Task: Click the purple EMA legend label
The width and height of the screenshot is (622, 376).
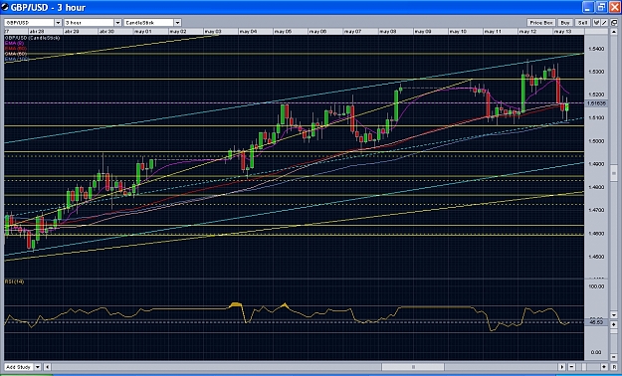Action: click(x=14, y=43)
